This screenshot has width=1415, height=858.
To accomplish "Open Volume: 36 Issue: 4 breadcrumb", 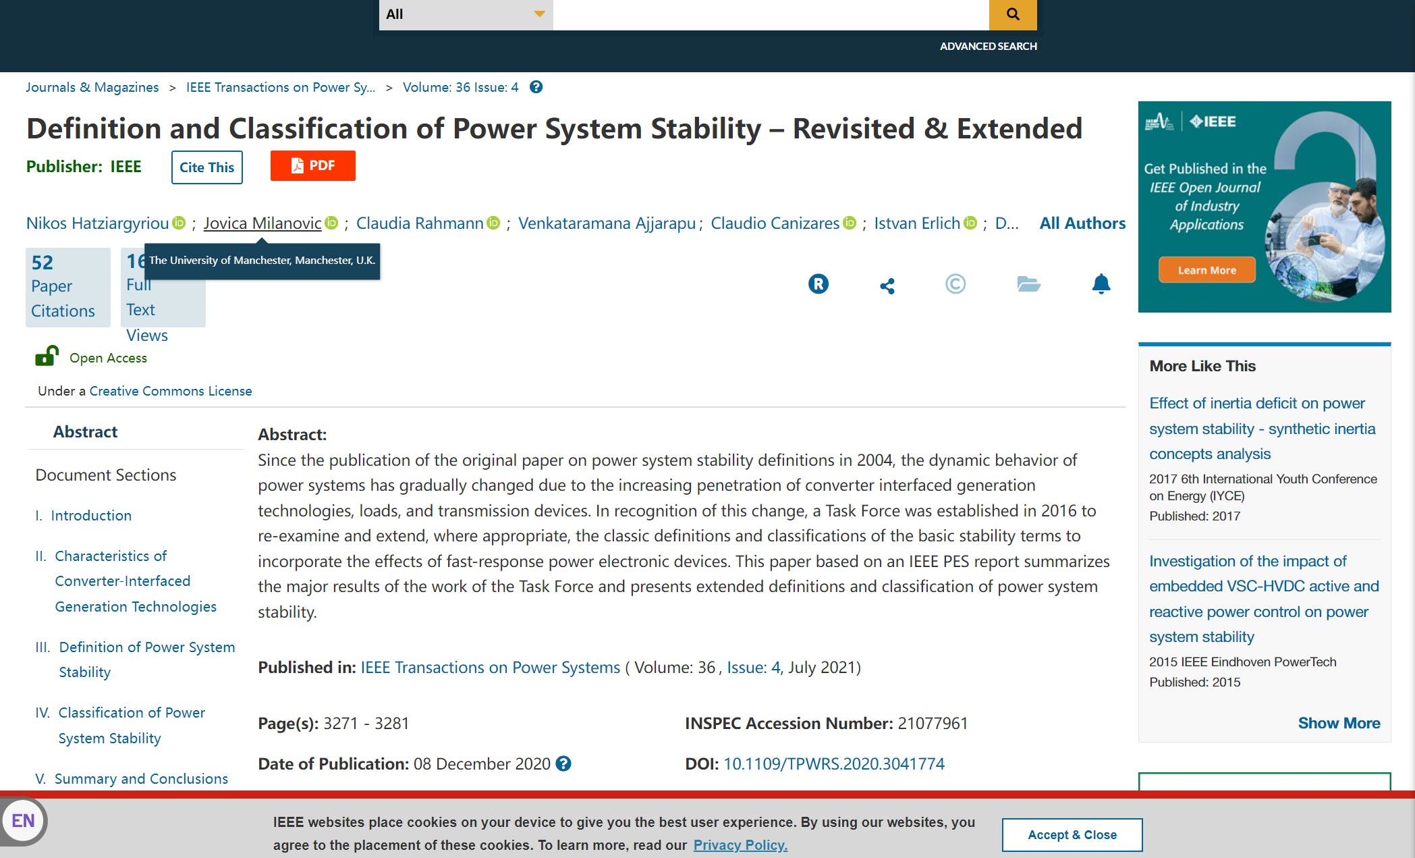I will click(461, 87).
